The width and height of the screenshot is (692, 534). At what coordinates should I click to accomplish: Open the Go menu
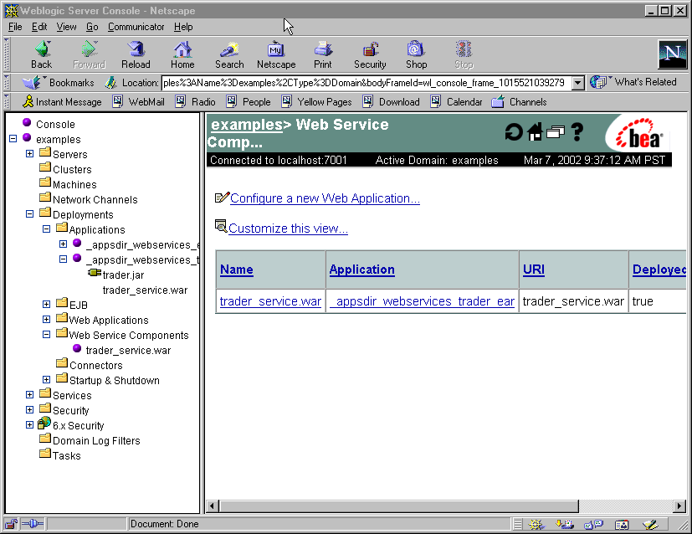click(92, 27)
